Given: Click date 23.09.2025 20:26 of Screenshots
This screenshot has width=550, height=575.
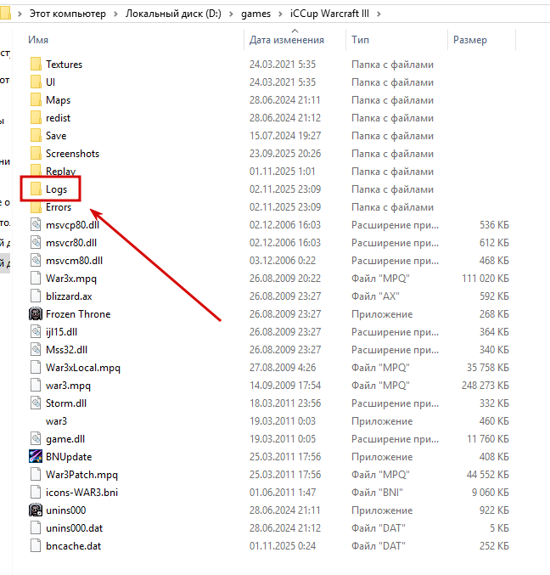Looking at the screenshot, I should click(285, 154).
